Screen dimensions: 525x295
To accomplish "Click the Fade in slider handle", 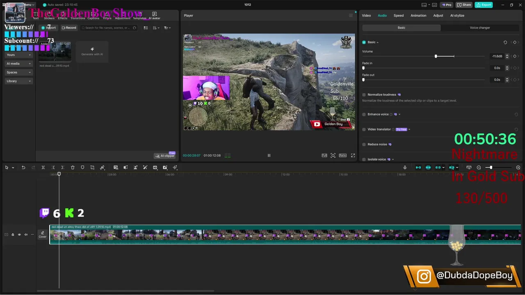I will (x=363, y=68).
